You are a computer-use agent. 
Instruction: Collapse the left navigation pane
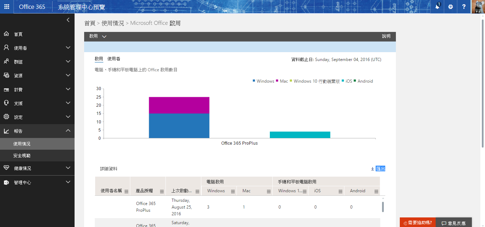tap(68, 20)
